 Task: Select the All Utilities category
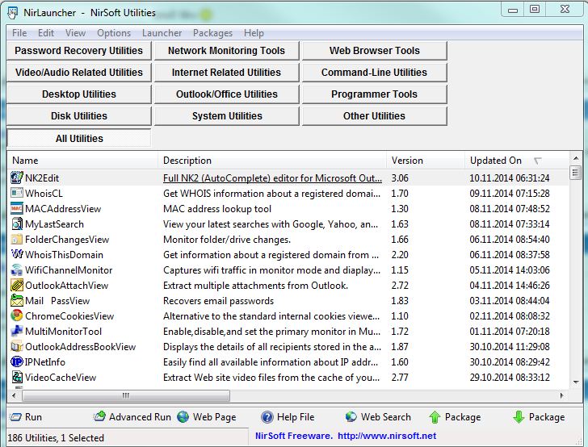(x=79, y=138)
